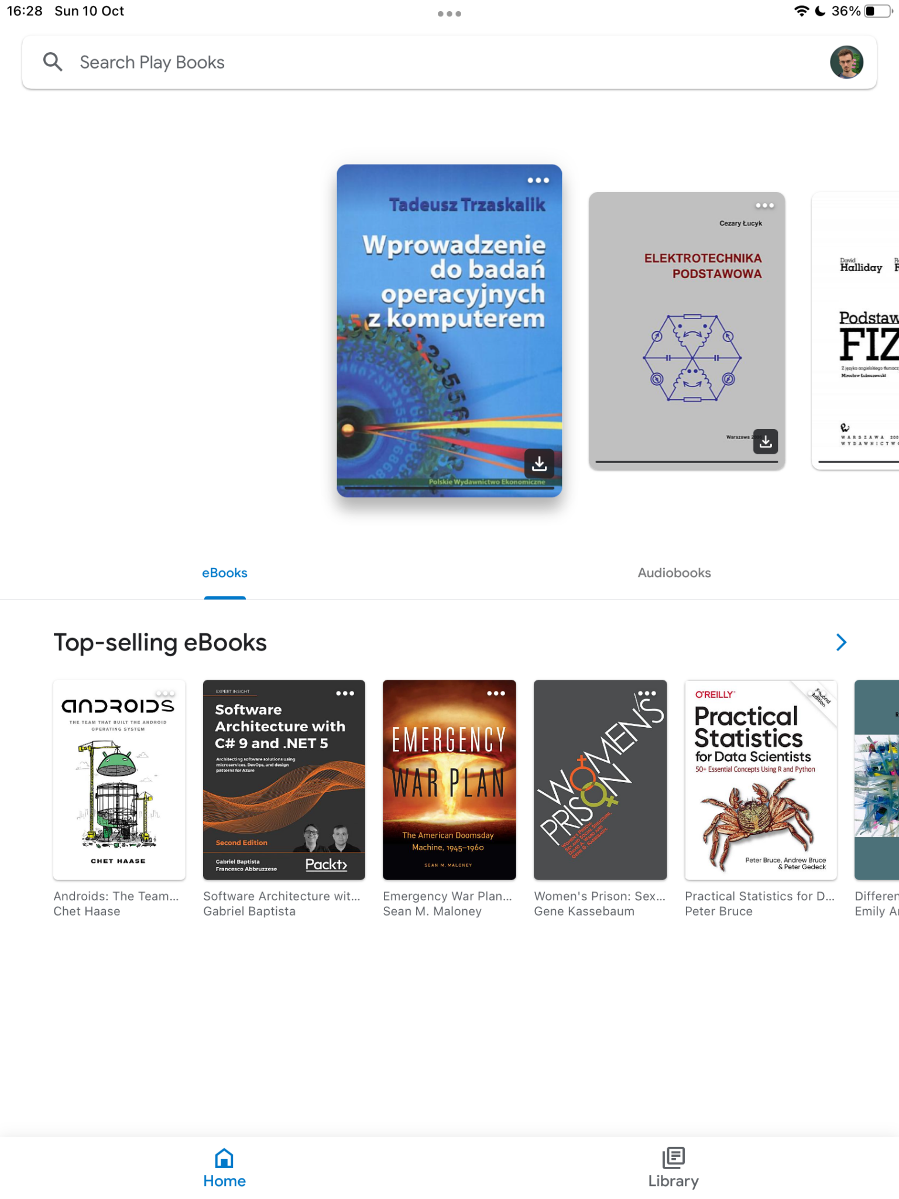
Task: Tap the search magnifier icon
Action: (x=53, y=61)
